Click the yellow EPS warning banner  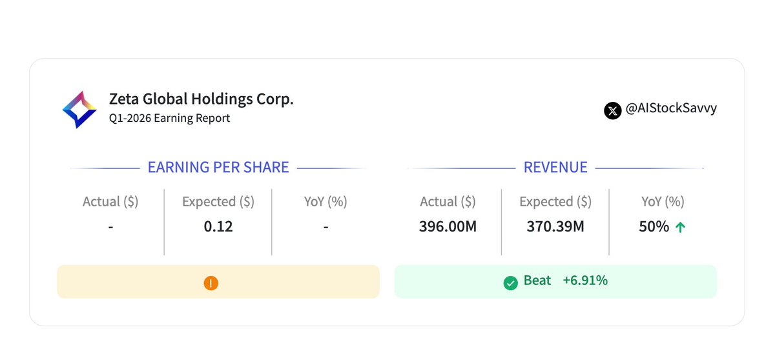pyautogui.click(x=218, y=282)
